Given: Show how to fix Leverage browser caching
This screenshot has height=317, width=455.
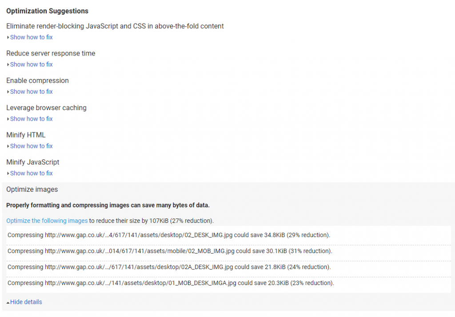Looking at the screenshot, I should 31,119.
